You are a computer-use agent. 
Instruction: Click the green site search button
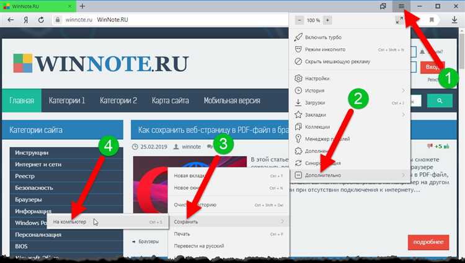click(x=440, y=101)
